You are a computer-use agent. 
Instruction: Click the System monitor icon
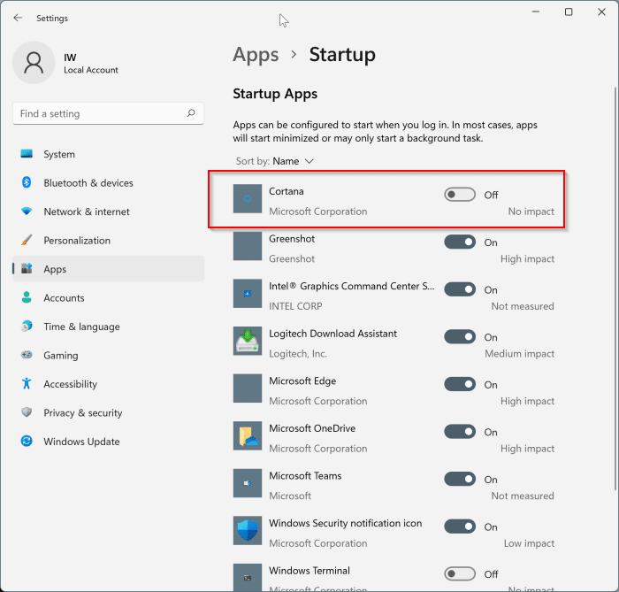click(x=27, y=154)
